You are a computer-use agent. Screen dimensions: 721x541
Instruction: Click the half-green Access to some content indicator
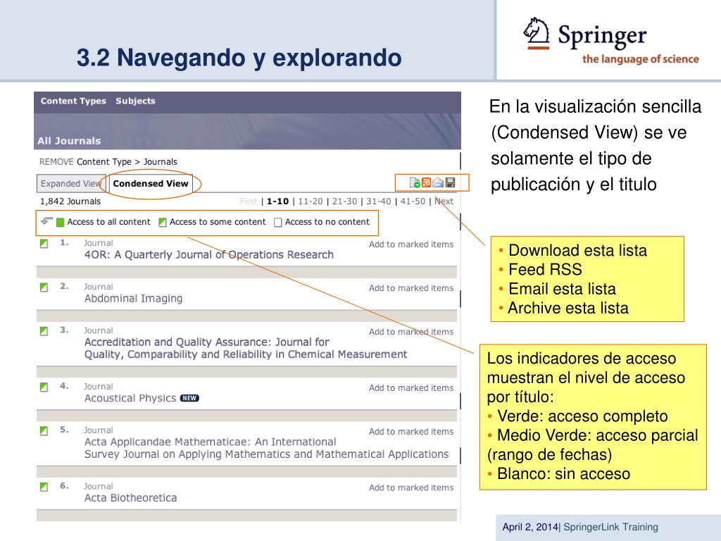163,222
